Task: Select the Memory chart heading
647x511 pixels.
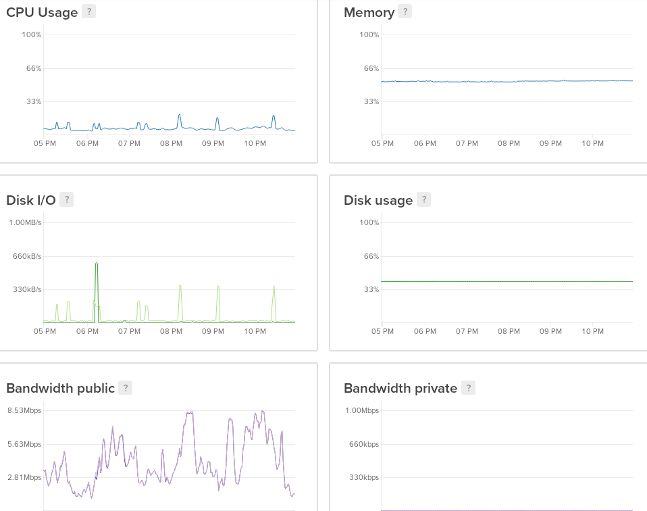Action: click(x=369, y=12)
